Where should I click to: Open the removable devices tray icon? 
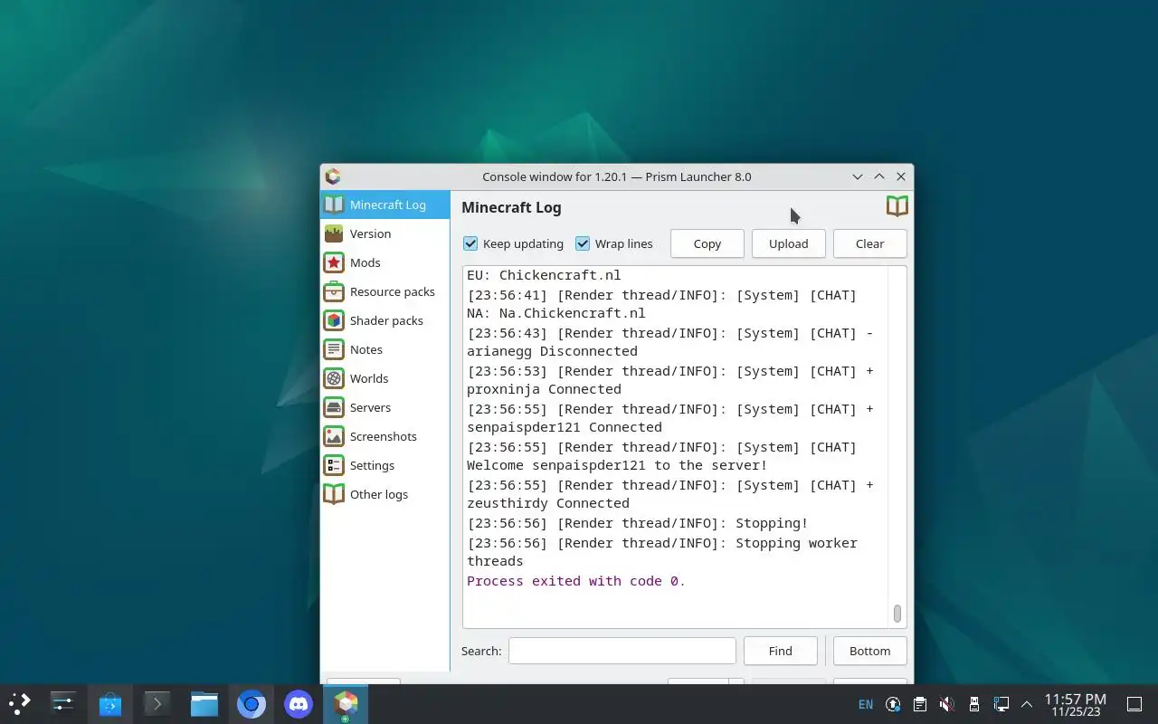click(x=973, y=704)
